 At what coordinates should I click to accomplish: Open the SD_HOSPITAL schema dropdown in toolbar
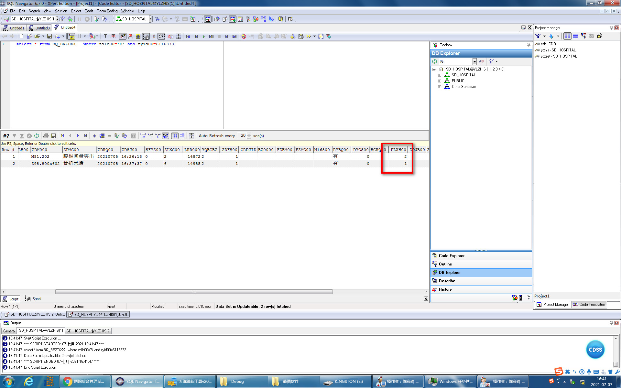(150, 19)
